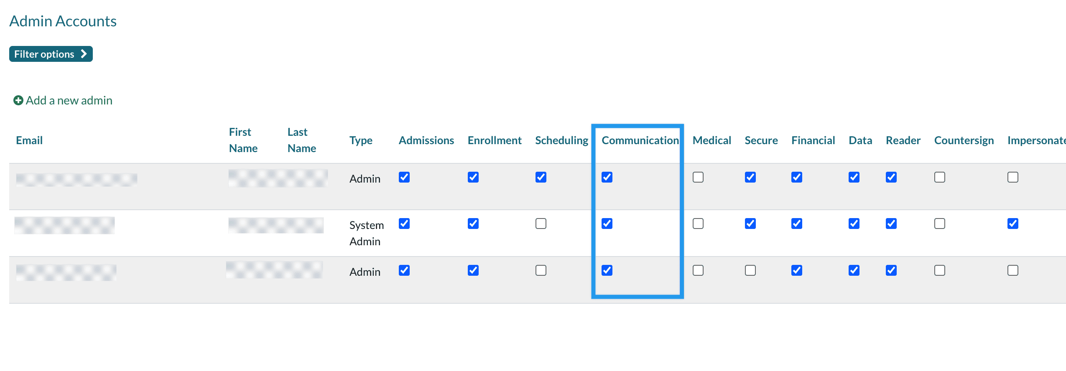This screenshot has height=371, width=1066.
Task: Check Countersign for the first Admin row
Action: (x=939, y=177)
